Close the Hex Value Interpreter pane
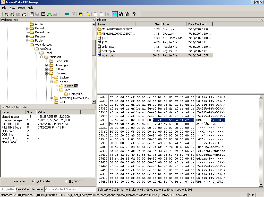The image size is (264, 197). (x=93, y=107)
